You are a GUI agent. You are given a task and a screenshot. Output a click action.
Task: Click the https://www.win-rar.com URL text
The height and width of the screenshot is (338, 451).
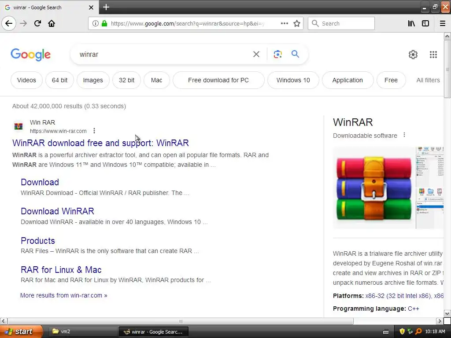pyautogui.click(x=58, y=131)
